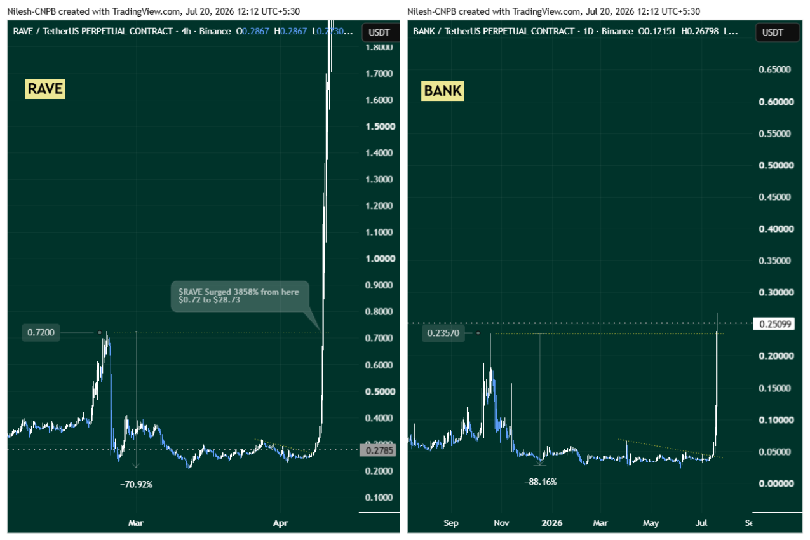
Task: Click the −88.16% measurement text
Action: [x=541, y=482]
